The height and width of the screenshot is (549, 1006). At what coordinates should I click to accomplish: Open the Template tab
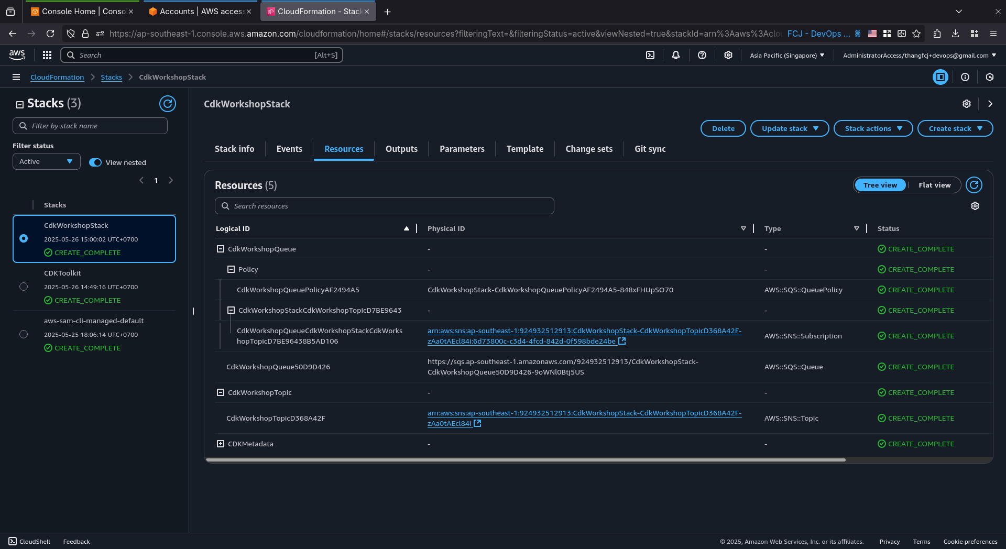pyautogui.click(x=525, y=149)
